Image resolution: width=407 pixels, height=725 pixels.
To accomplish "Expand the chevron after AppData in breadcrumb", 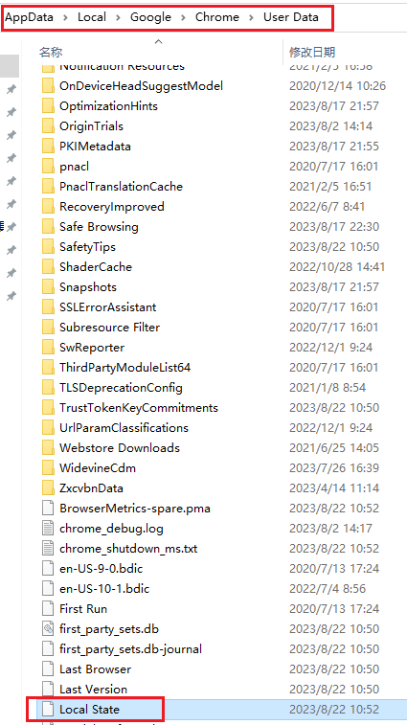I will pyautogui.click(x=66, y=17).
